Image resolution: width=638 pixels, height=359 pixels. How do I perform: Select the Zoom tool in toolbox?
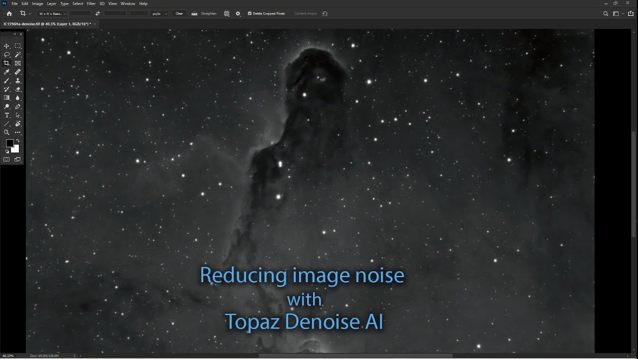(6, 133)
